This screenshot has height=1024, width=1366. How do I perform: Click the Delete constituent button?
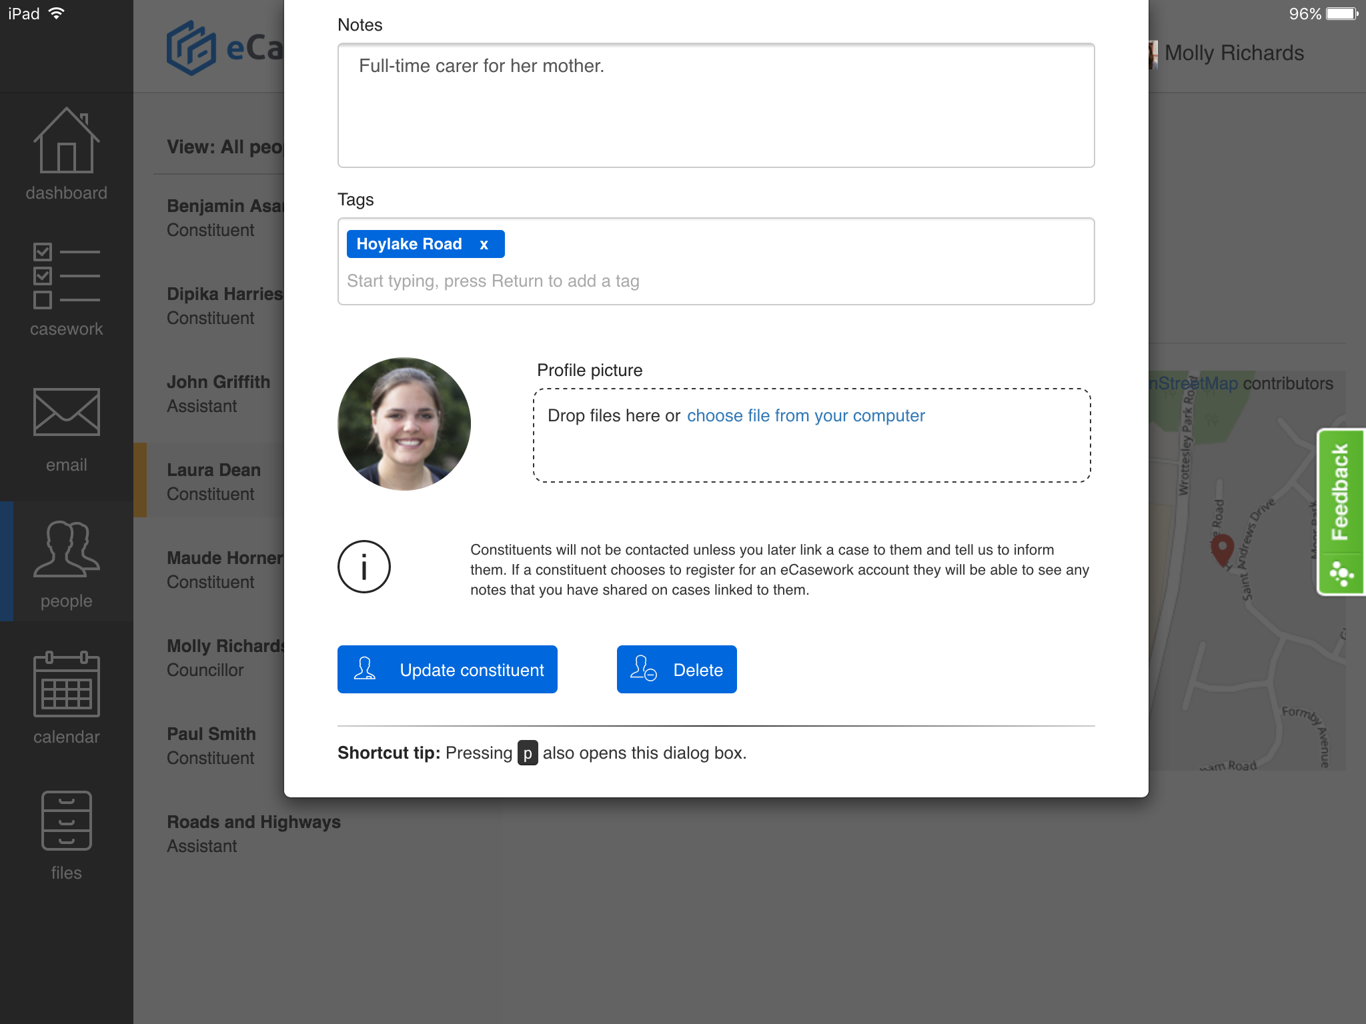coord(676,669)
